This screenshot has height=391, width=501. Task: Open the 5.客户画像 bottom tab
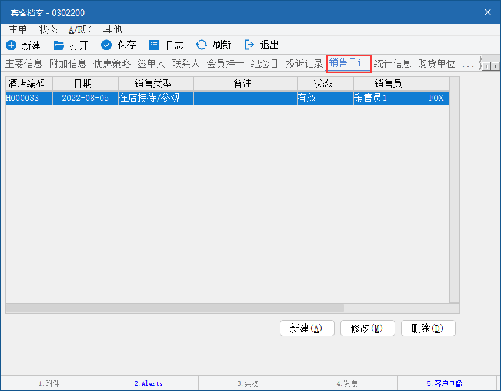(445, 383)
